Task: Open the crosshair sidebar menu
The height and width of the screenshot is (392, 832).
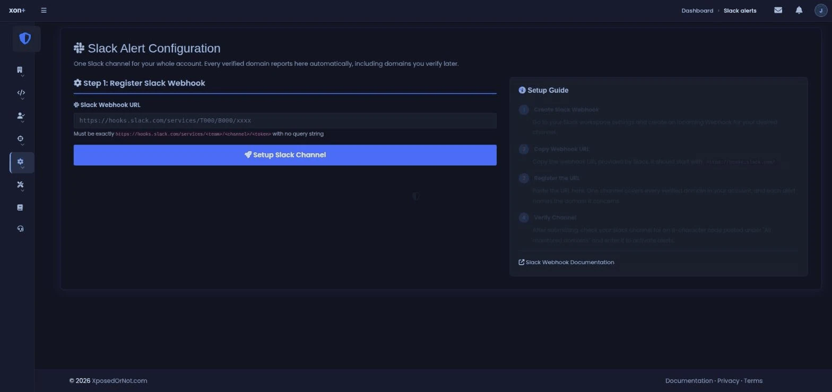Action: coord(20,140)
